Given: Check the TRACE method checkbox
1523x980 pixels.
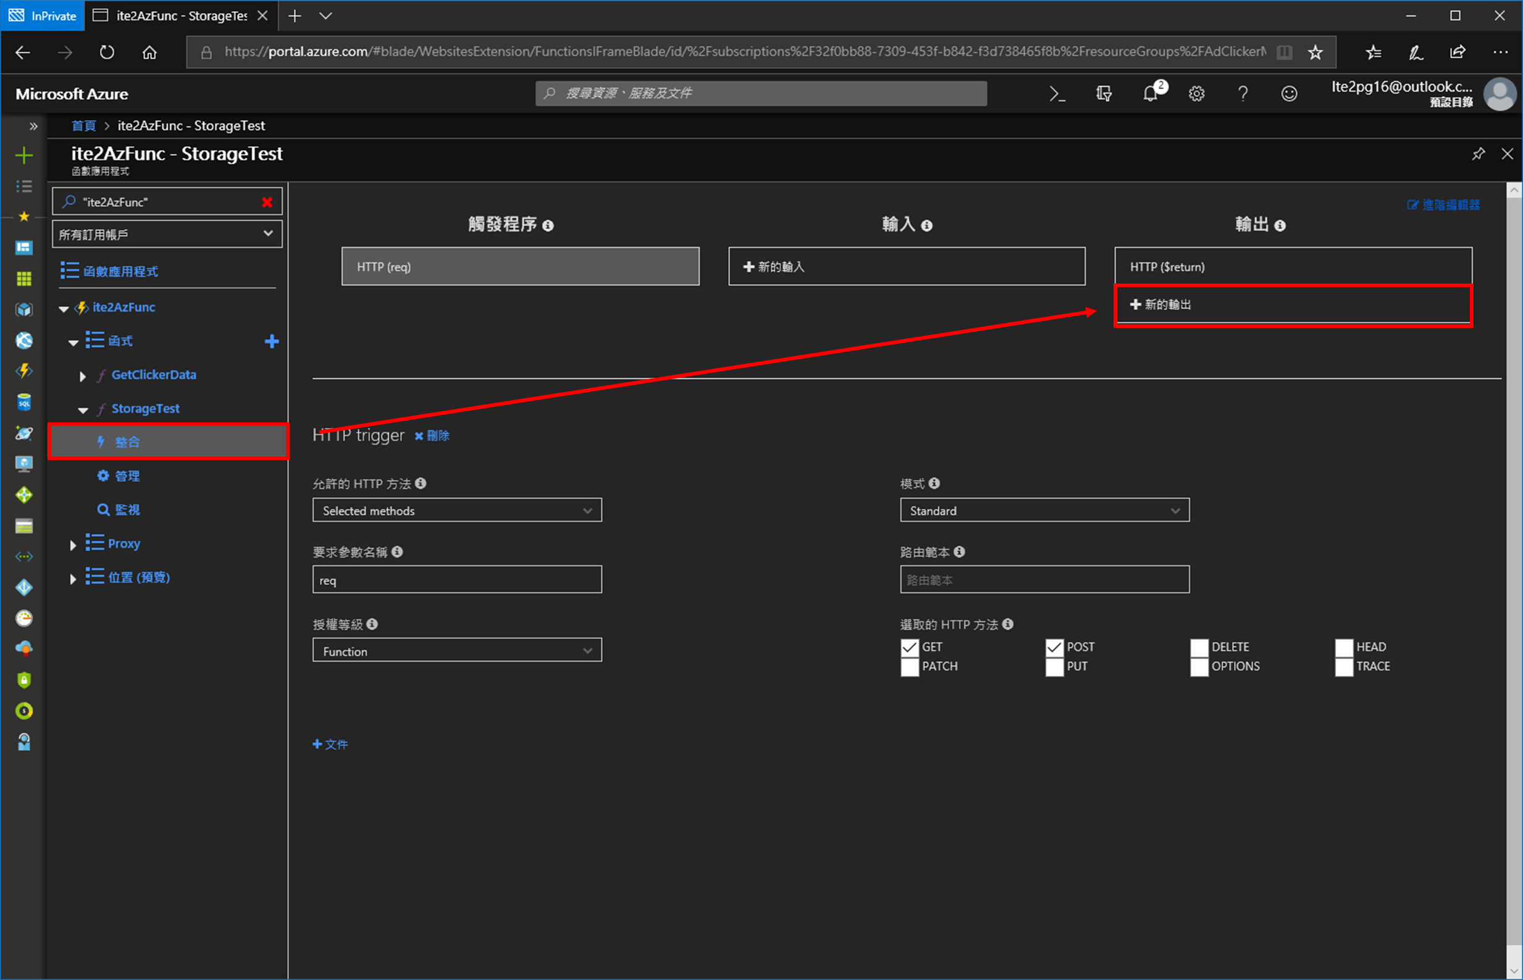Looking at the screenshot, I should [x=1344, y=668].
